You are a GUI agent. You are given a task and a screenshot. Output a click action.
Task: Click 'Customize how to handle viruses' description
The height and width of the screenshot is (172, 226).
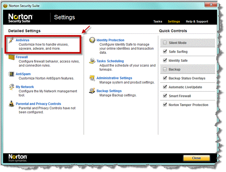coord(44,46)
